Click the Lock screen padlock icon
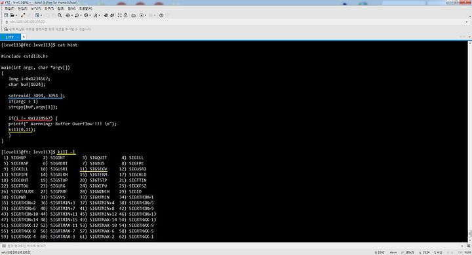The width and height of the screenshot is (472, 255). point(125,15)
